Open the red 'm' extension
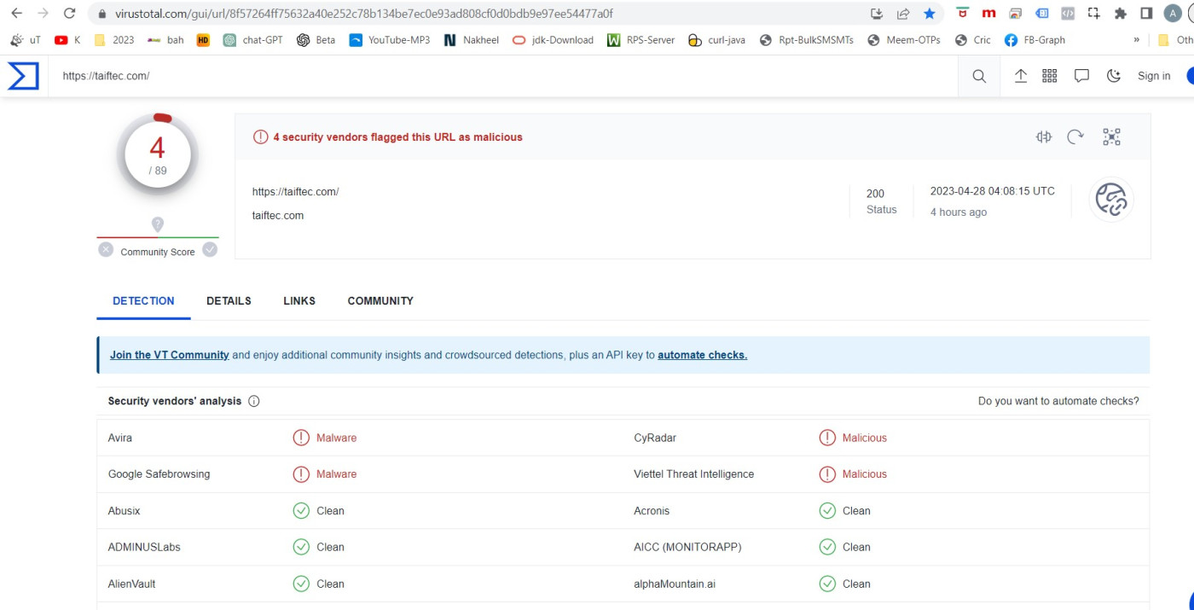The height and width of the screenshot is (610, 1194). [989, 14]
